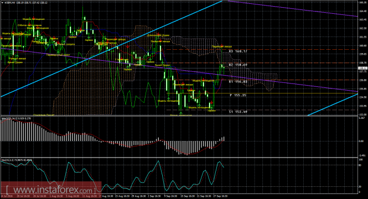Click the current price marker on price axis

pyautogui.click(x=362, y=68)
